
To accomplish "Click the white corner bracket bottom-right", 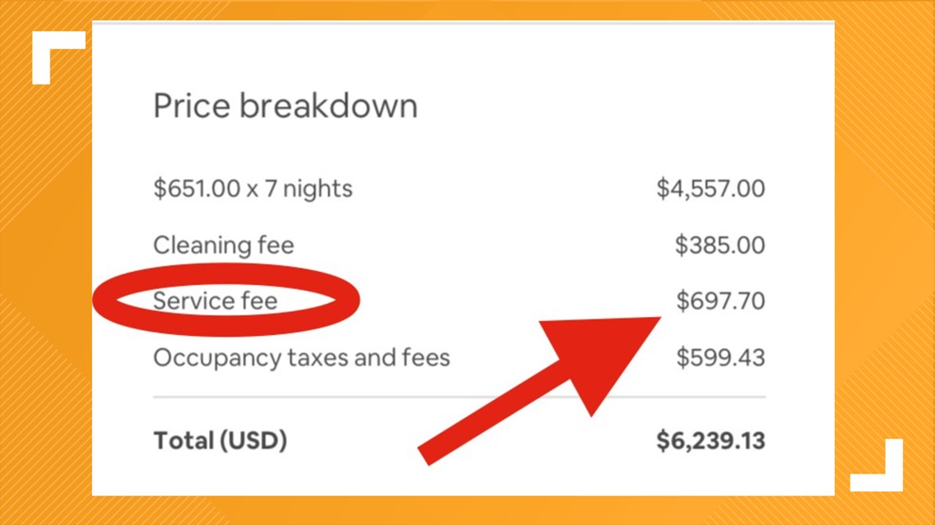I will click(877, 465).
